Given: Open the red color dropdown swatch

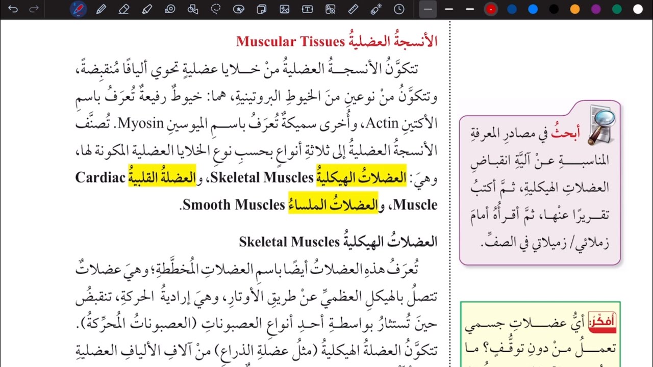Looking at the screenshot, I should [491, 9].
